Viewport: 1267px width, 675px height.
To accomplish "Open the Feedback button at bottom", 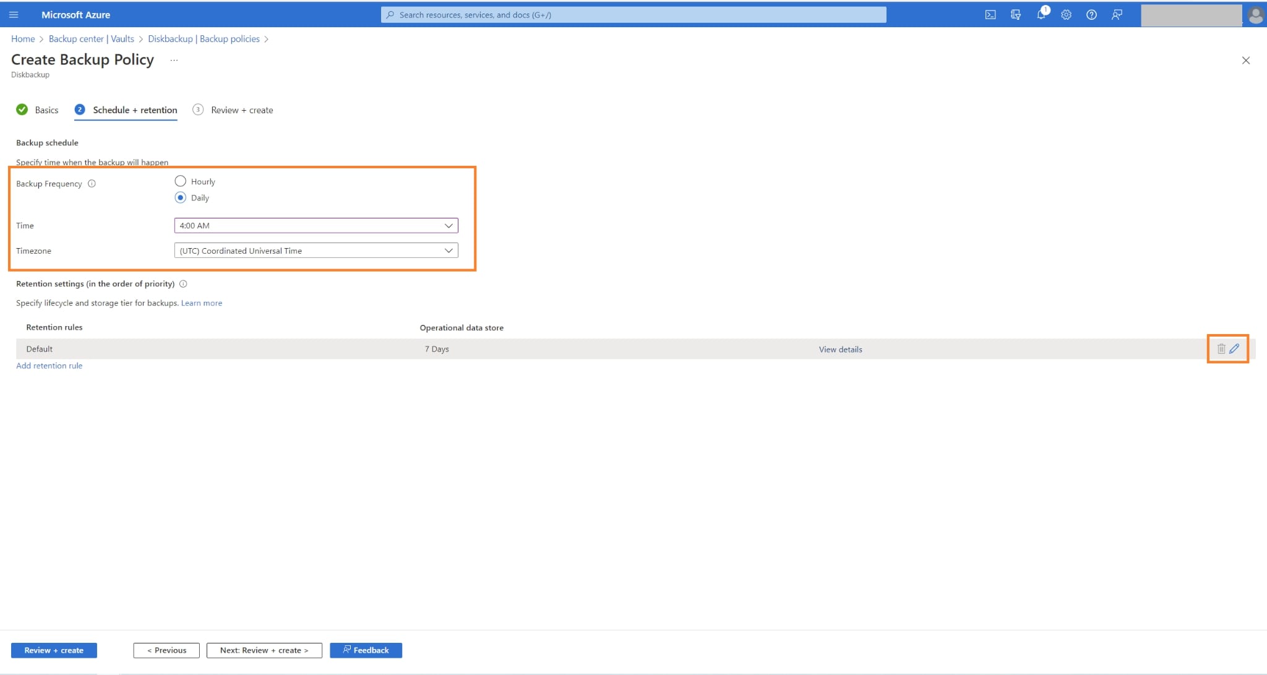I will coord(366,650).
